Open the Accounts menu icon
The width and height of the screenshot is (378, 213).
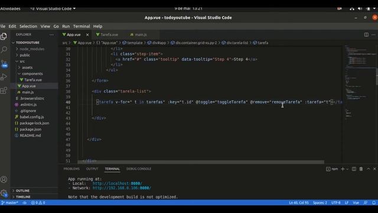(x=4, y=179)
